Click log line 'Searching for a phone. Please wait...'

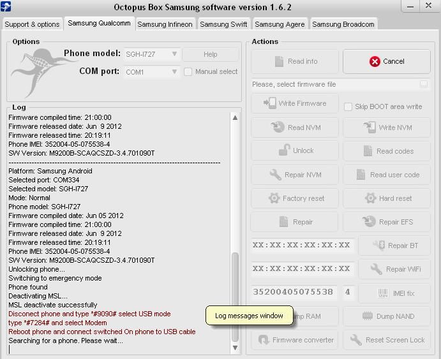coord(66,341)
